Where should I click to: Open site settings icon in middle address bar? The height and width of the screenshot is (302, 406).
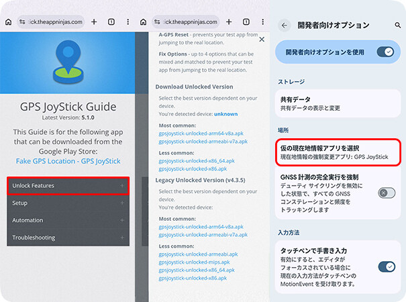pyautogui.click(x=157, y=22)
